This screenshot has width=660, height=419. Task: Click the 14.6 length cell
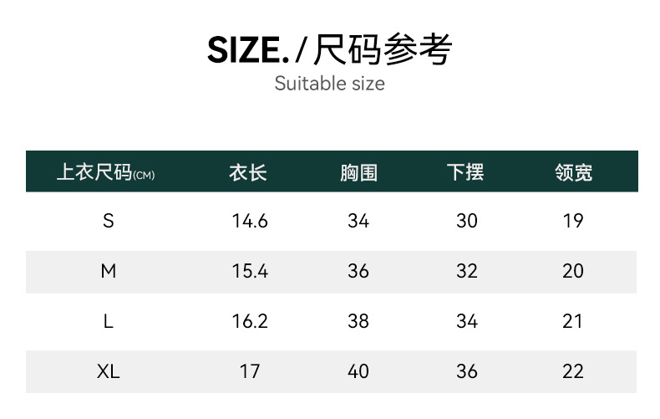click(250, 221)
